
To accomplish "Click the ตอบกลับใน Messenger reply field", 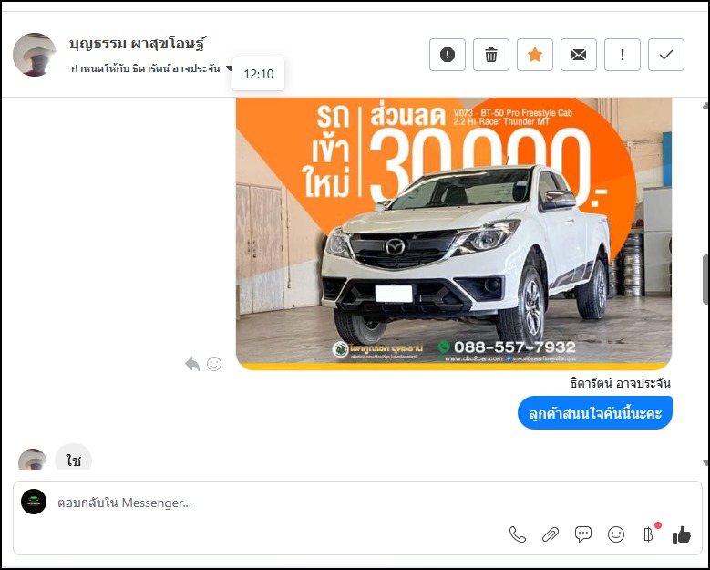I will pyautogui.click(x=273, y=503).
